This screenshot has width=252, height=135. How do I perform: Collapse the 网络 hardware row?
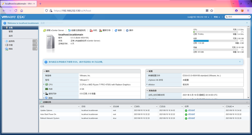pos(44,98)
